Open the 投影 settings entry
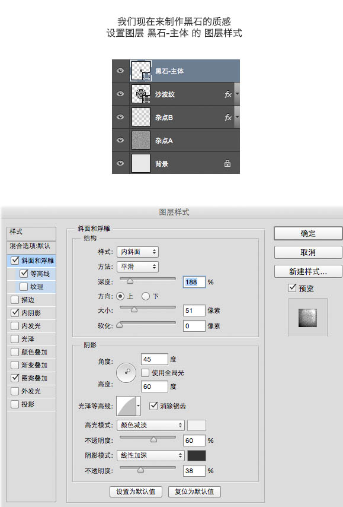 point(28,404)
